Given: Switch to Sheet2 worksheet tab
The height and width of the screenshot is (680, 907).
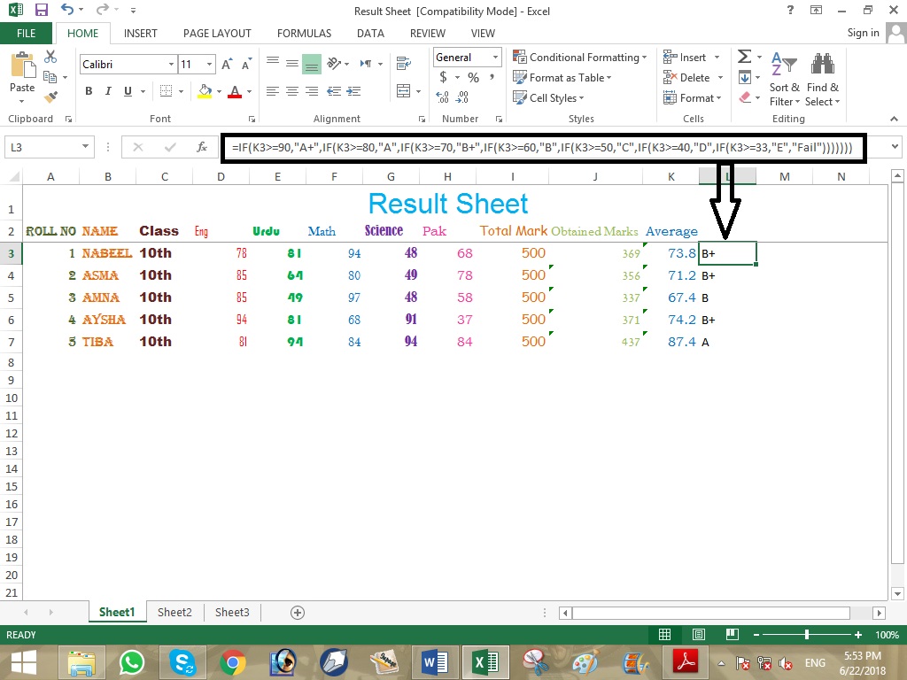Looking at the screenshot, I should click(x=174, y=612).
